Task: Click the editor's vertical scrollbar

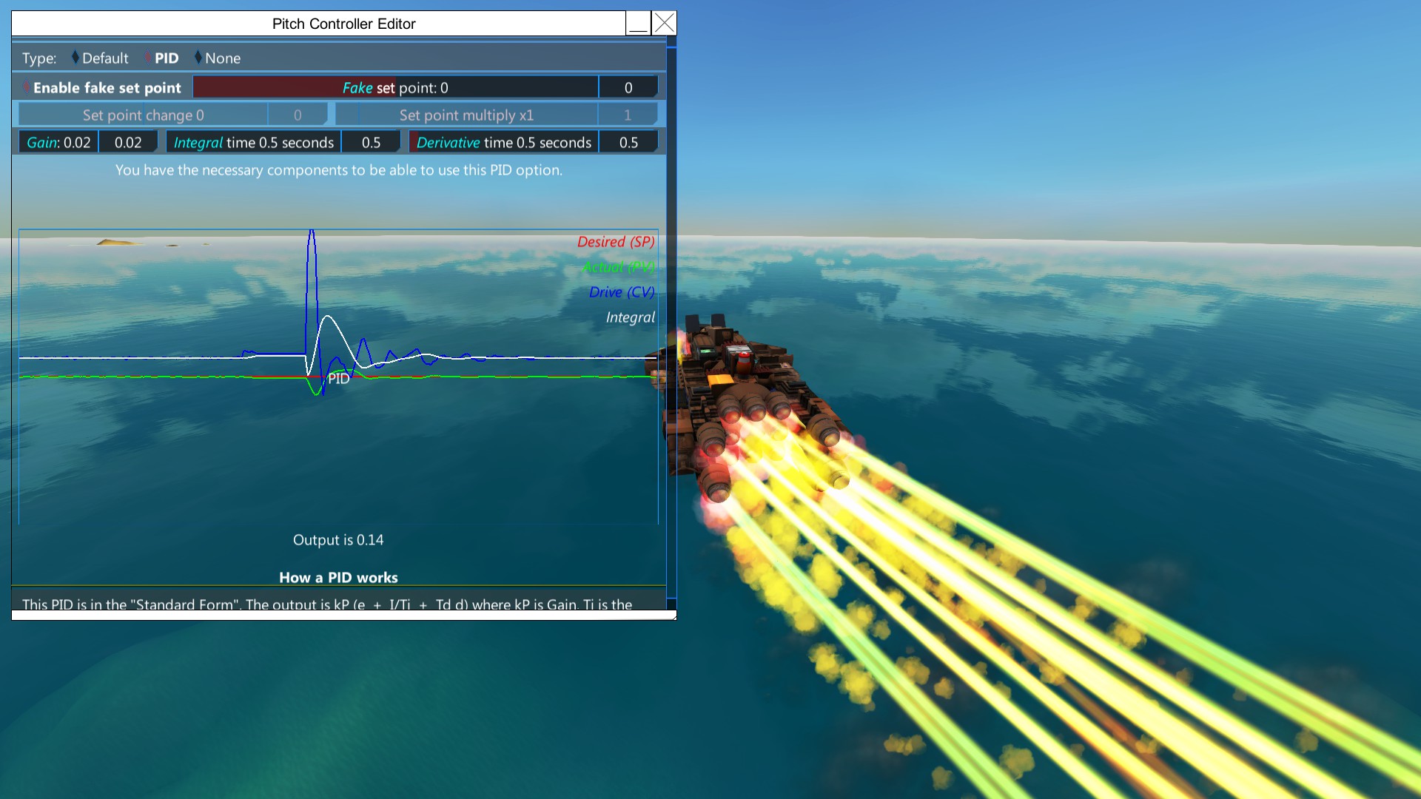Action: click(x=671, y=296)
